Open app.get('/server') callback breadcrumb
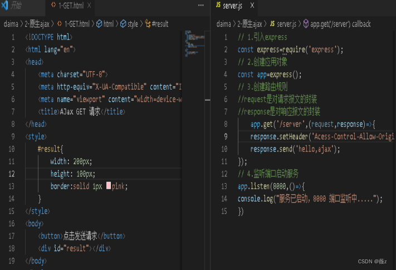Viewport: 396px width, 270px height. coord(340,24)
